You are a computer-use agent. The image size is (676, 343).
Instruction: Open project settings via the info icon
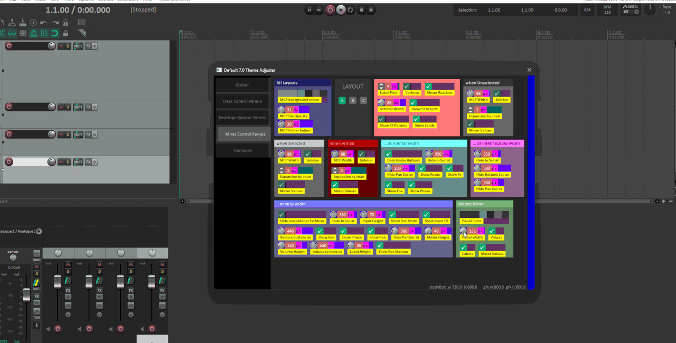tap(33, 23)
